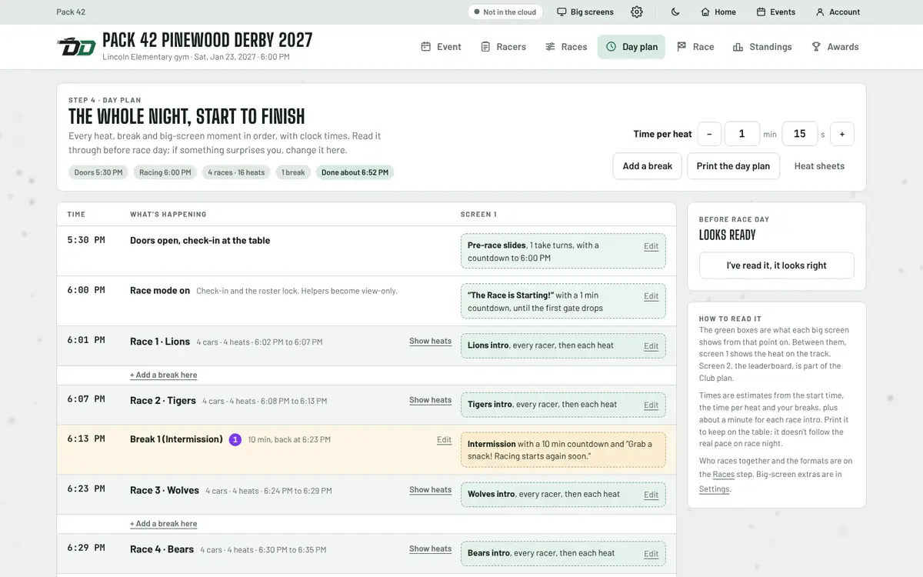
Task: Edit the minutes field for heat time
Action: tap(741, 134)
